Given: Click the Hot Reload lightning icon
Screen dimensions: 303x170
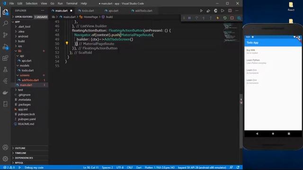Looking at the screenshot, I should click(x=218, y=18).
